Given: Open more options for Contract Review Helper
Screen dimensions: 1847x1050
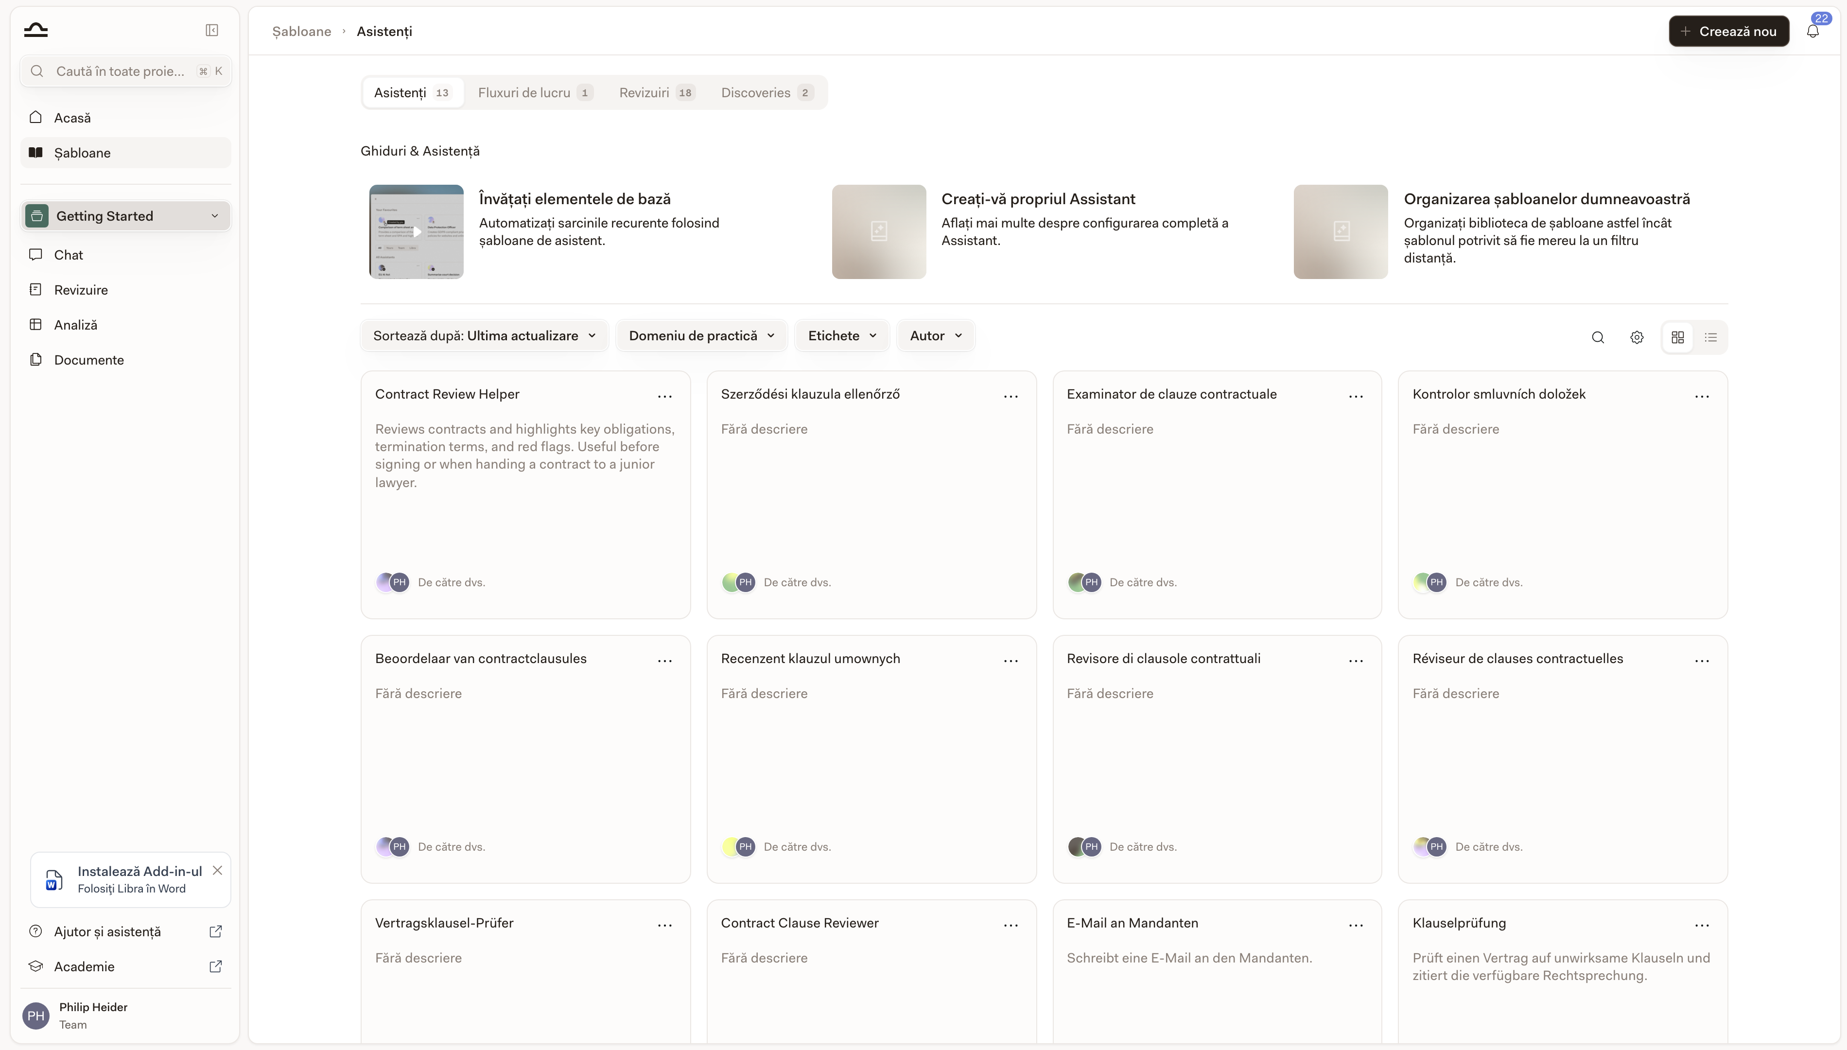Looking at the screenshot, I should tap(665, 396).
